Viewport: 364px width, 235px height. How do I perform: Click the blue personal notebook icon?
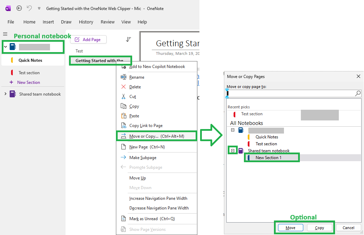point(12,47)
